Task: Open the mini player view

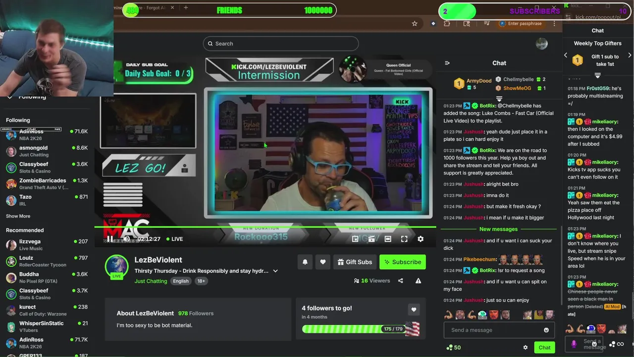Action: (x=355, y=239)
